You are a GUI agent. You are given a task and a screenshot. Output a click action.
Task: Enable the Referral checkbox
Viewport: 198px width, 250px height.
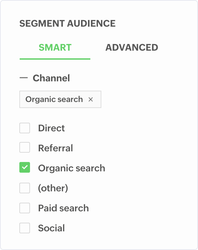(25, 147)
